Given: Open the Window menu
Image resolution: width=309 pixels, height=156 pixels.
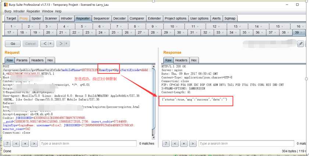Looking at the screenshot, I should point(47,11).
